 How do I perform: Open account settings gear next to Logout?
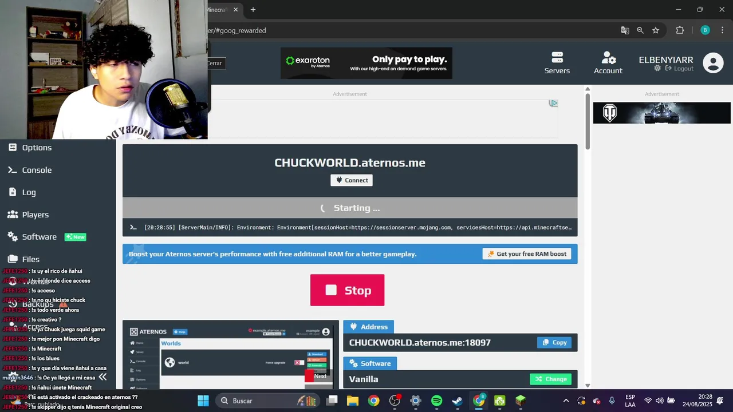tap(657, 69)
